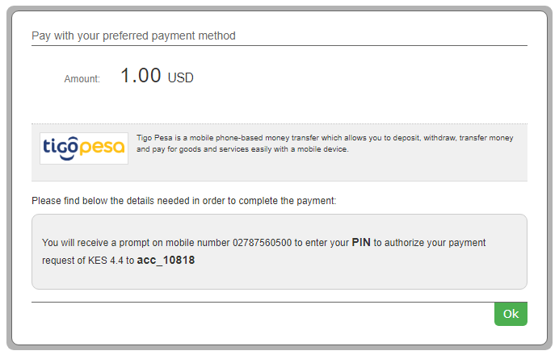Screen dimensions: 559x355
Task: Click the yellow 'pesa' part of the logo
Action: pyautogui.click(x=102, y=148)
